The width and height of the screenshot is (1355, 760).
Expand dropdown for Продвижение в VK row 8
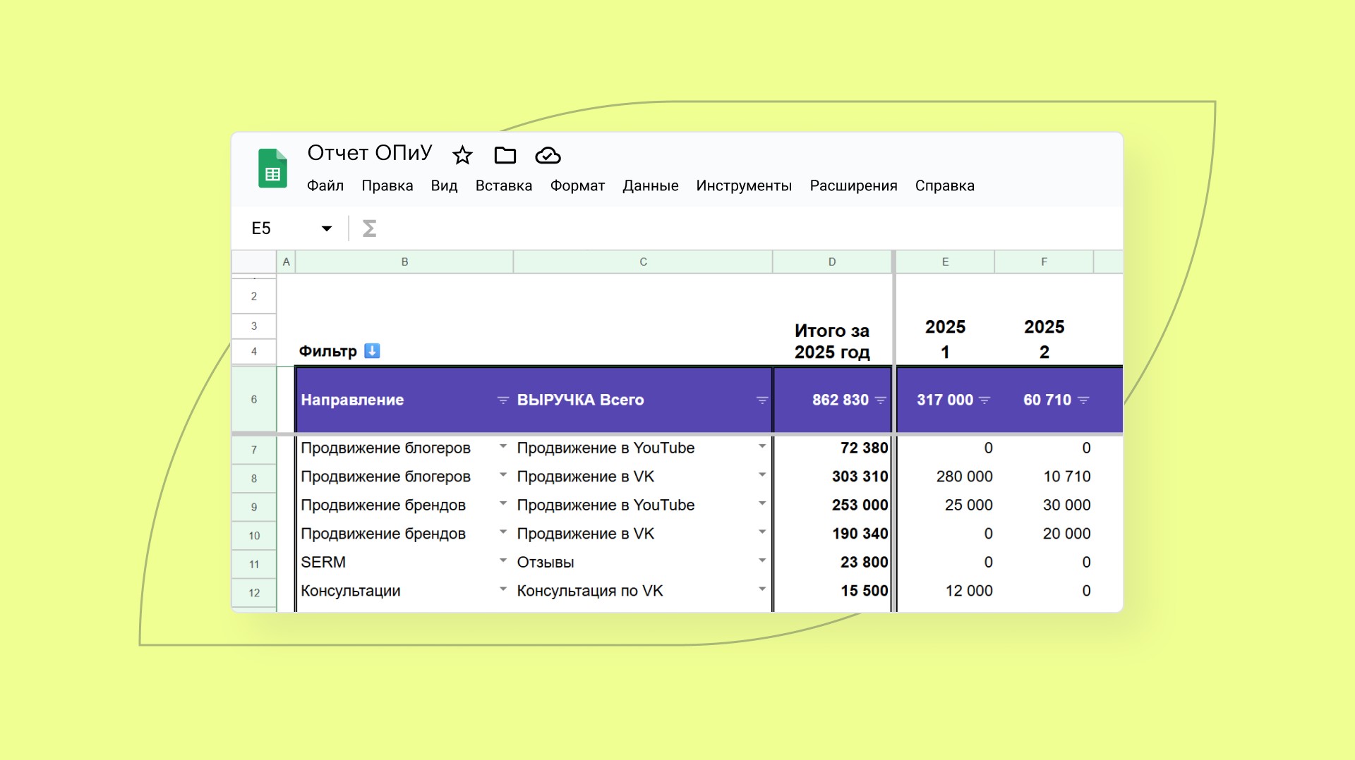click(x=762, y=474)
